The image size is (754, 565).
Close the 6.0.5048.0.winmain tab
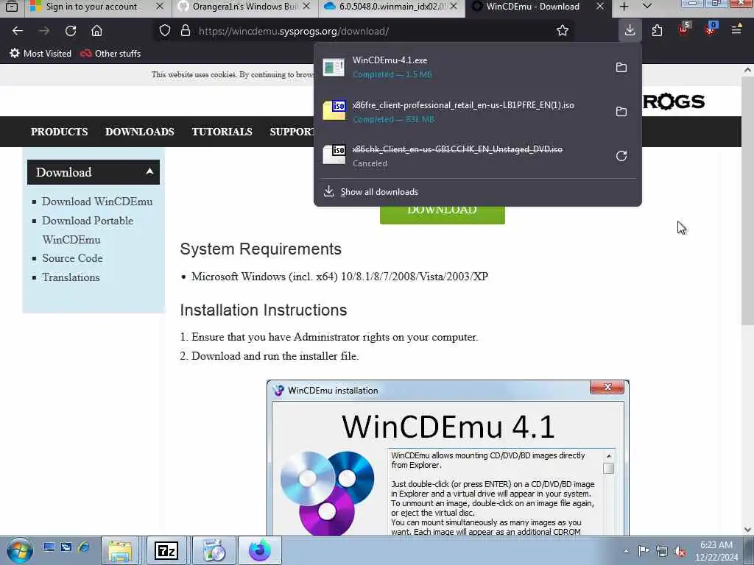coord(454,6)
